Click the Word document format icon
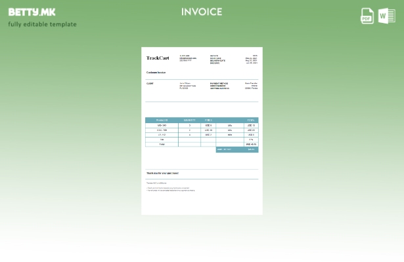 pos(386,16)
